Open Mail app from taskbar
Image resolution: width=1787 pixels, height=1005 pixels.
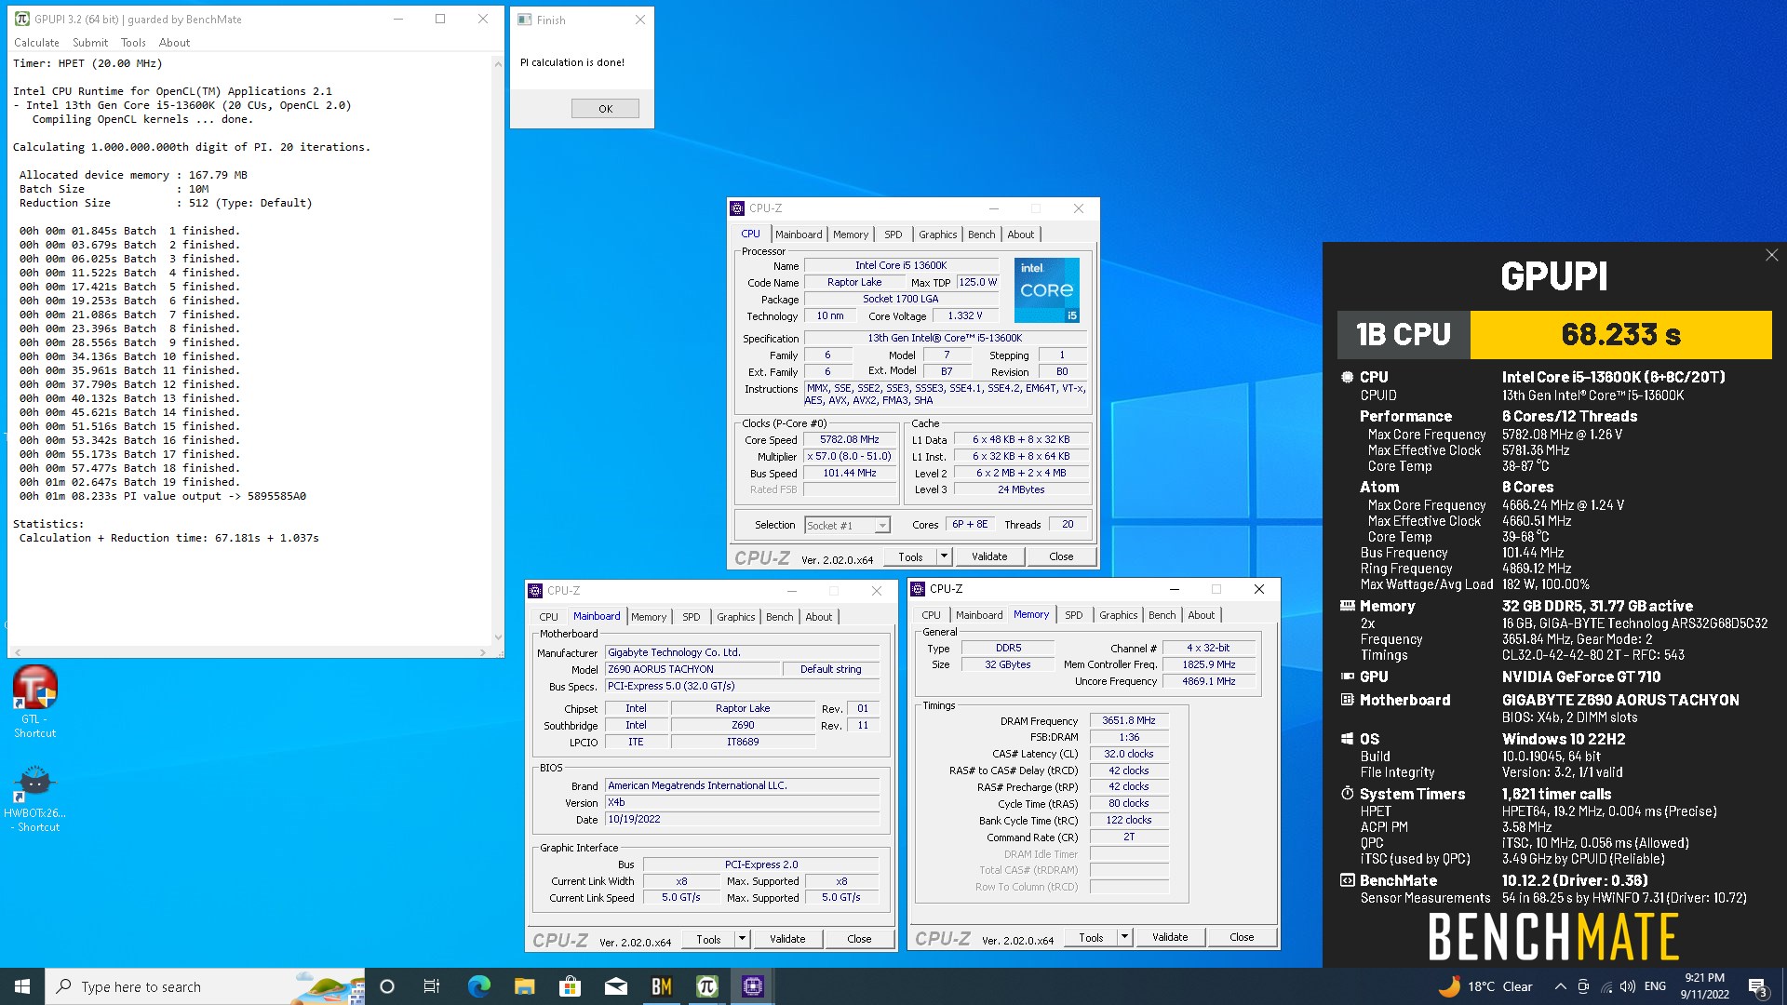coord(615,986)
